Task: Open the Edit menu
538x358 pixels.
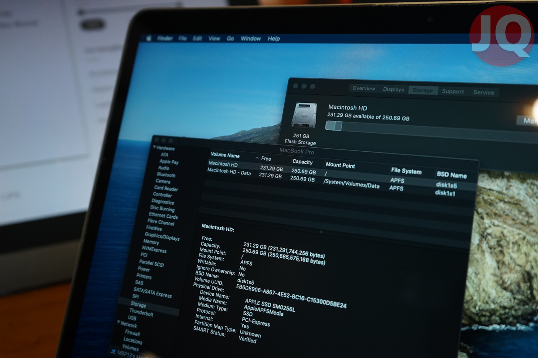Action: click(197, 38)
